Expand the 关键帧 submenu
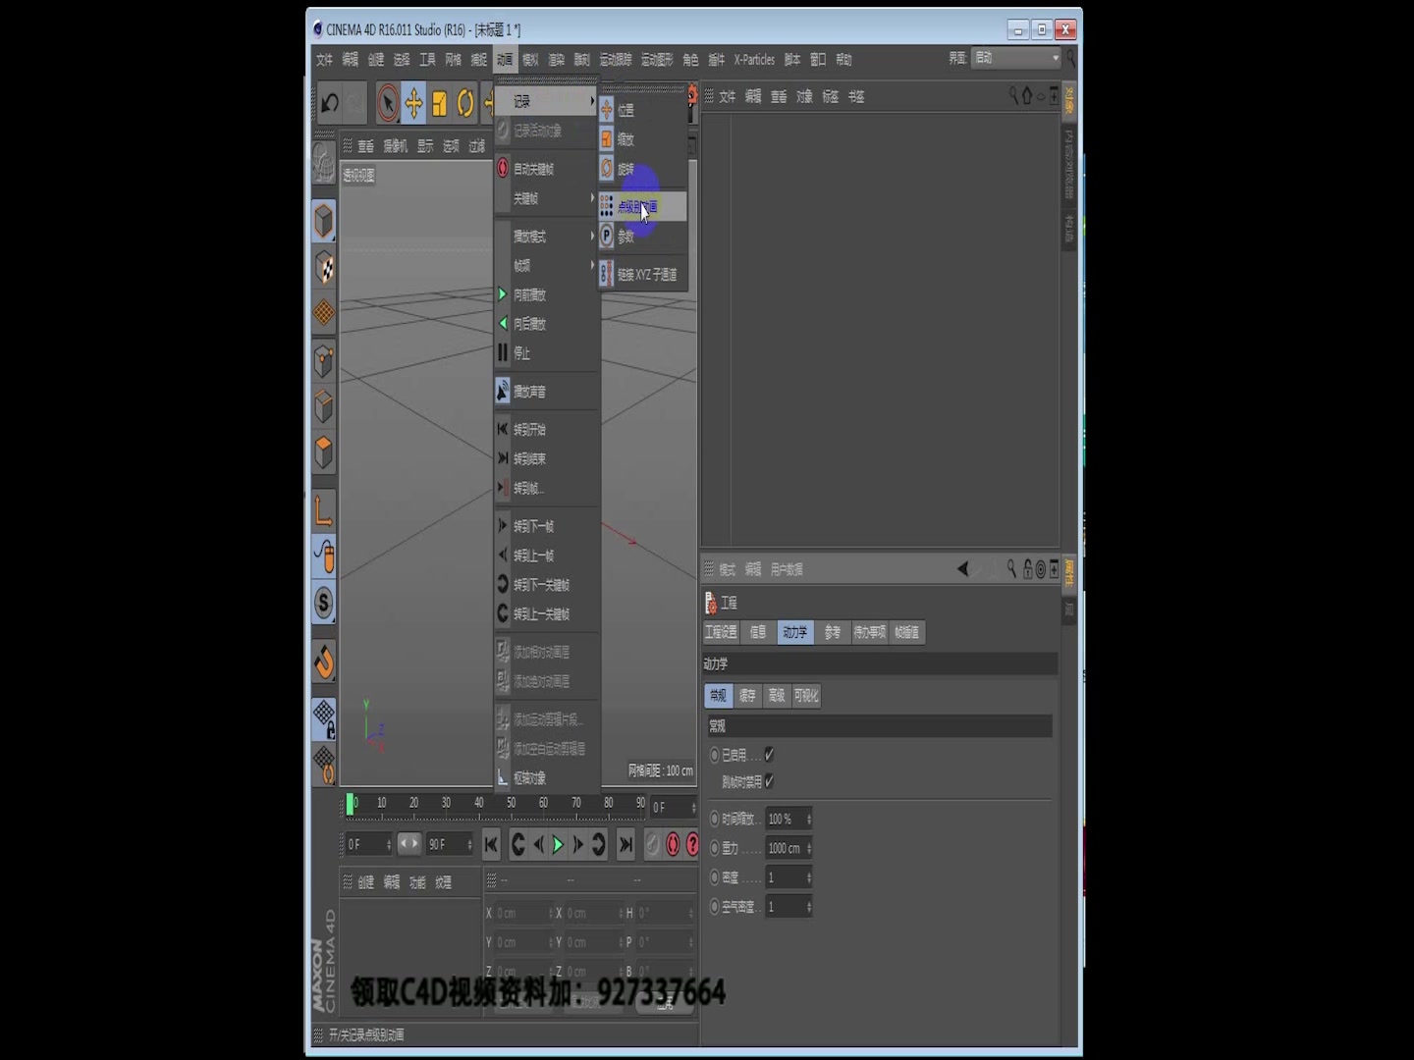The width and height of the screenshot is (1414, 1060). (525, 198)
